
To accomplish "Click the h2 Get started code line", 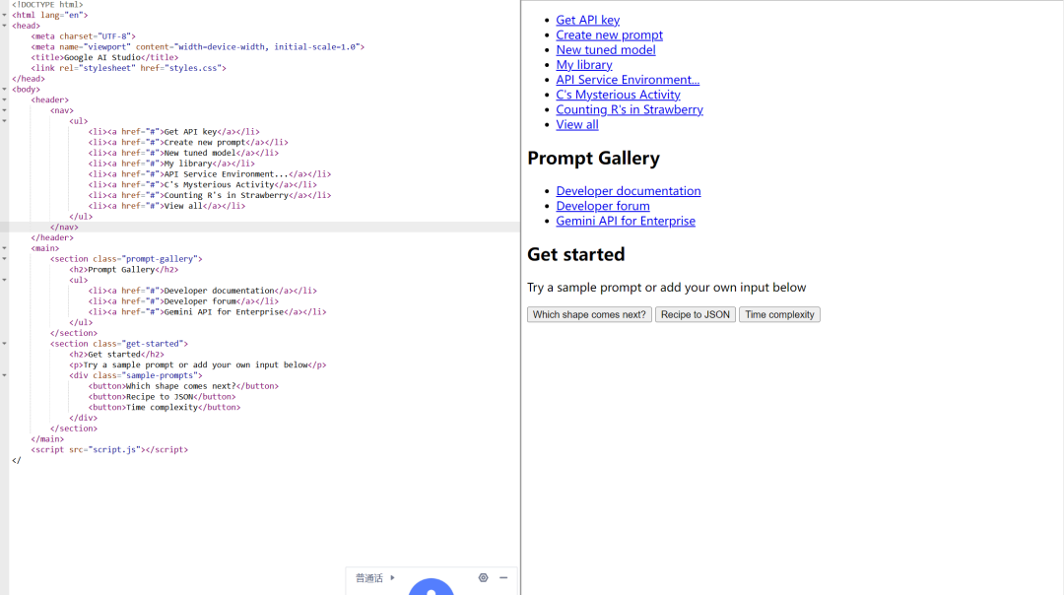I will (116, 355).
